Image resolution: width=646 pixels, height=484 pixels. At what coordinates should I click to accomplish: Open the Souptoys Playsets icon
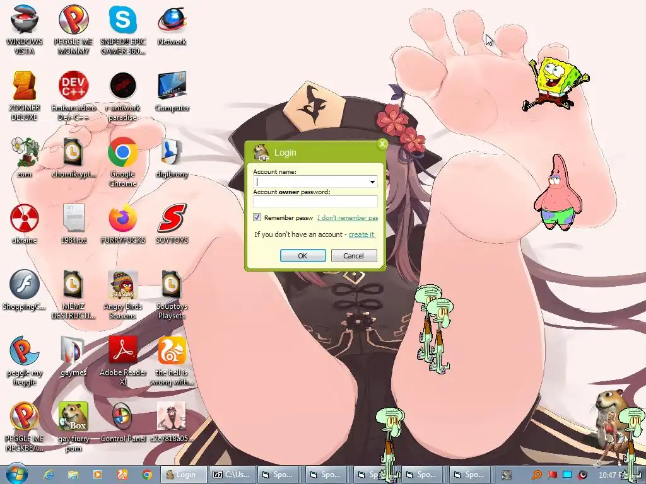(172, 294)
